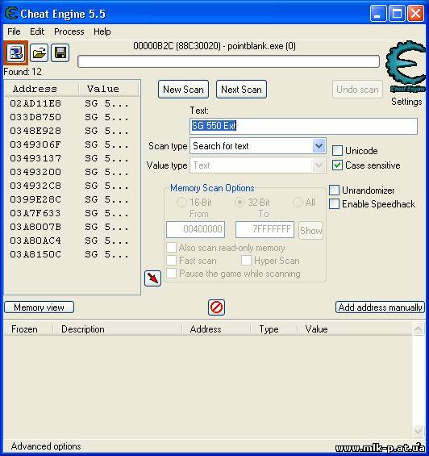Image resolution: width=429 pixels, height=456 pixels.
Task: Enable the Unrandomizer checkbox
Action: [x=334, y=190]
